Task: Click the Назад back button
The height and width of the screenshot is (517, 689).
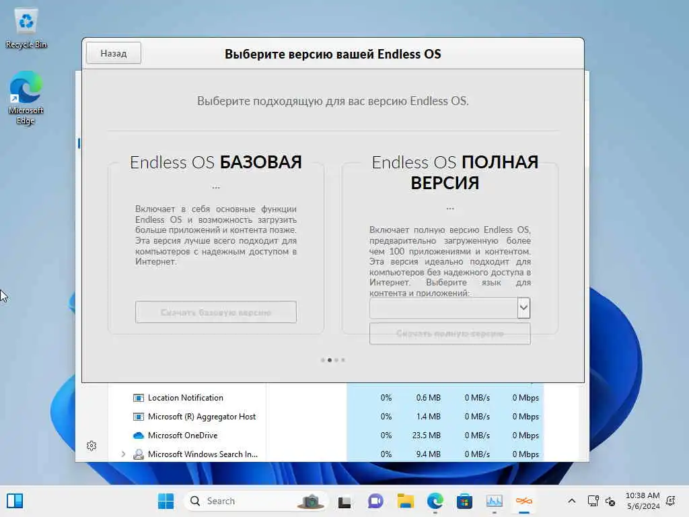Action: coord(113,53)
